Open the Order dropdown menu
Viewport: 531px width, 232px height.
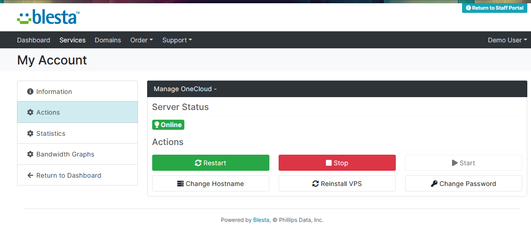pyautogui.click(x=142, y=40)
